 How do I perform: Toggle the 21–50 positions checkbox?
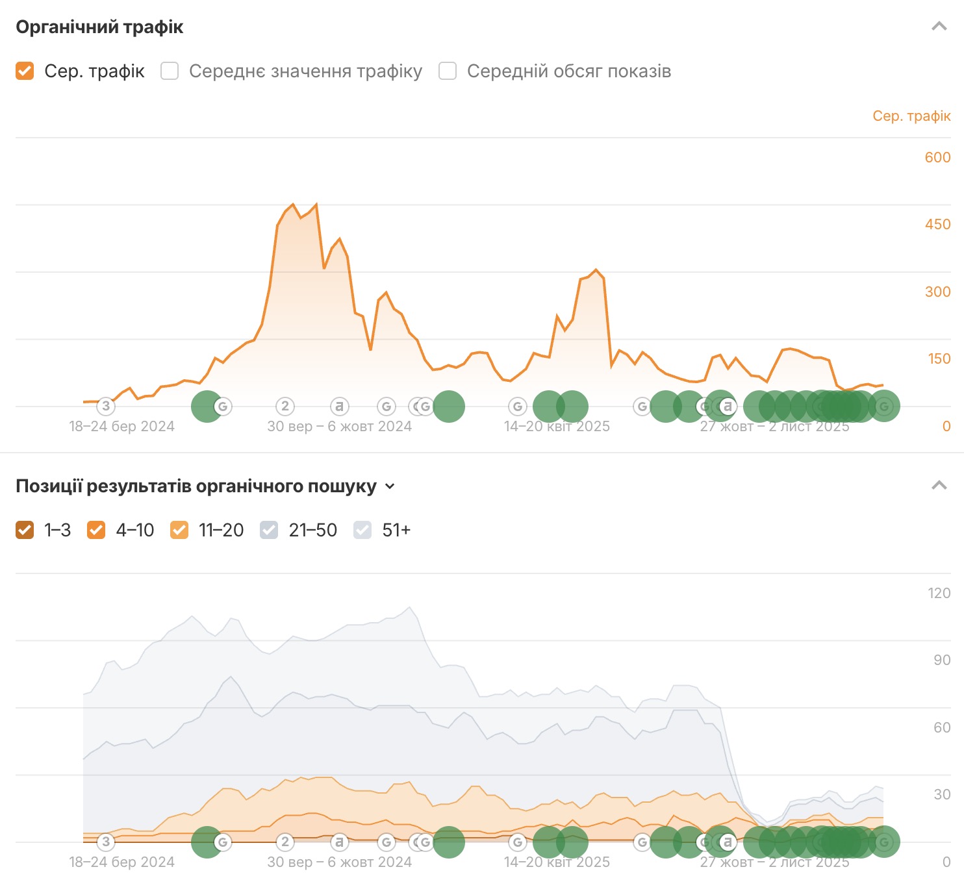click(269, 530)
